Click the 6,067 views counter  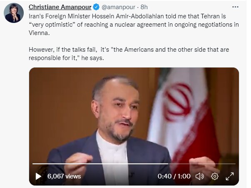pos(64,176)
